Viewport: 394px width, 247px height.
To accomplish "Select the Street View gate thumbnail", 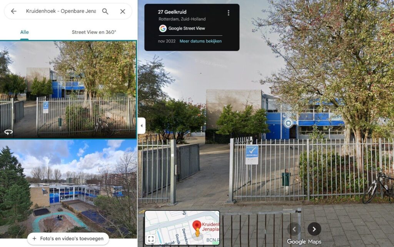I will pyautogui.click(x=68, y=90).
